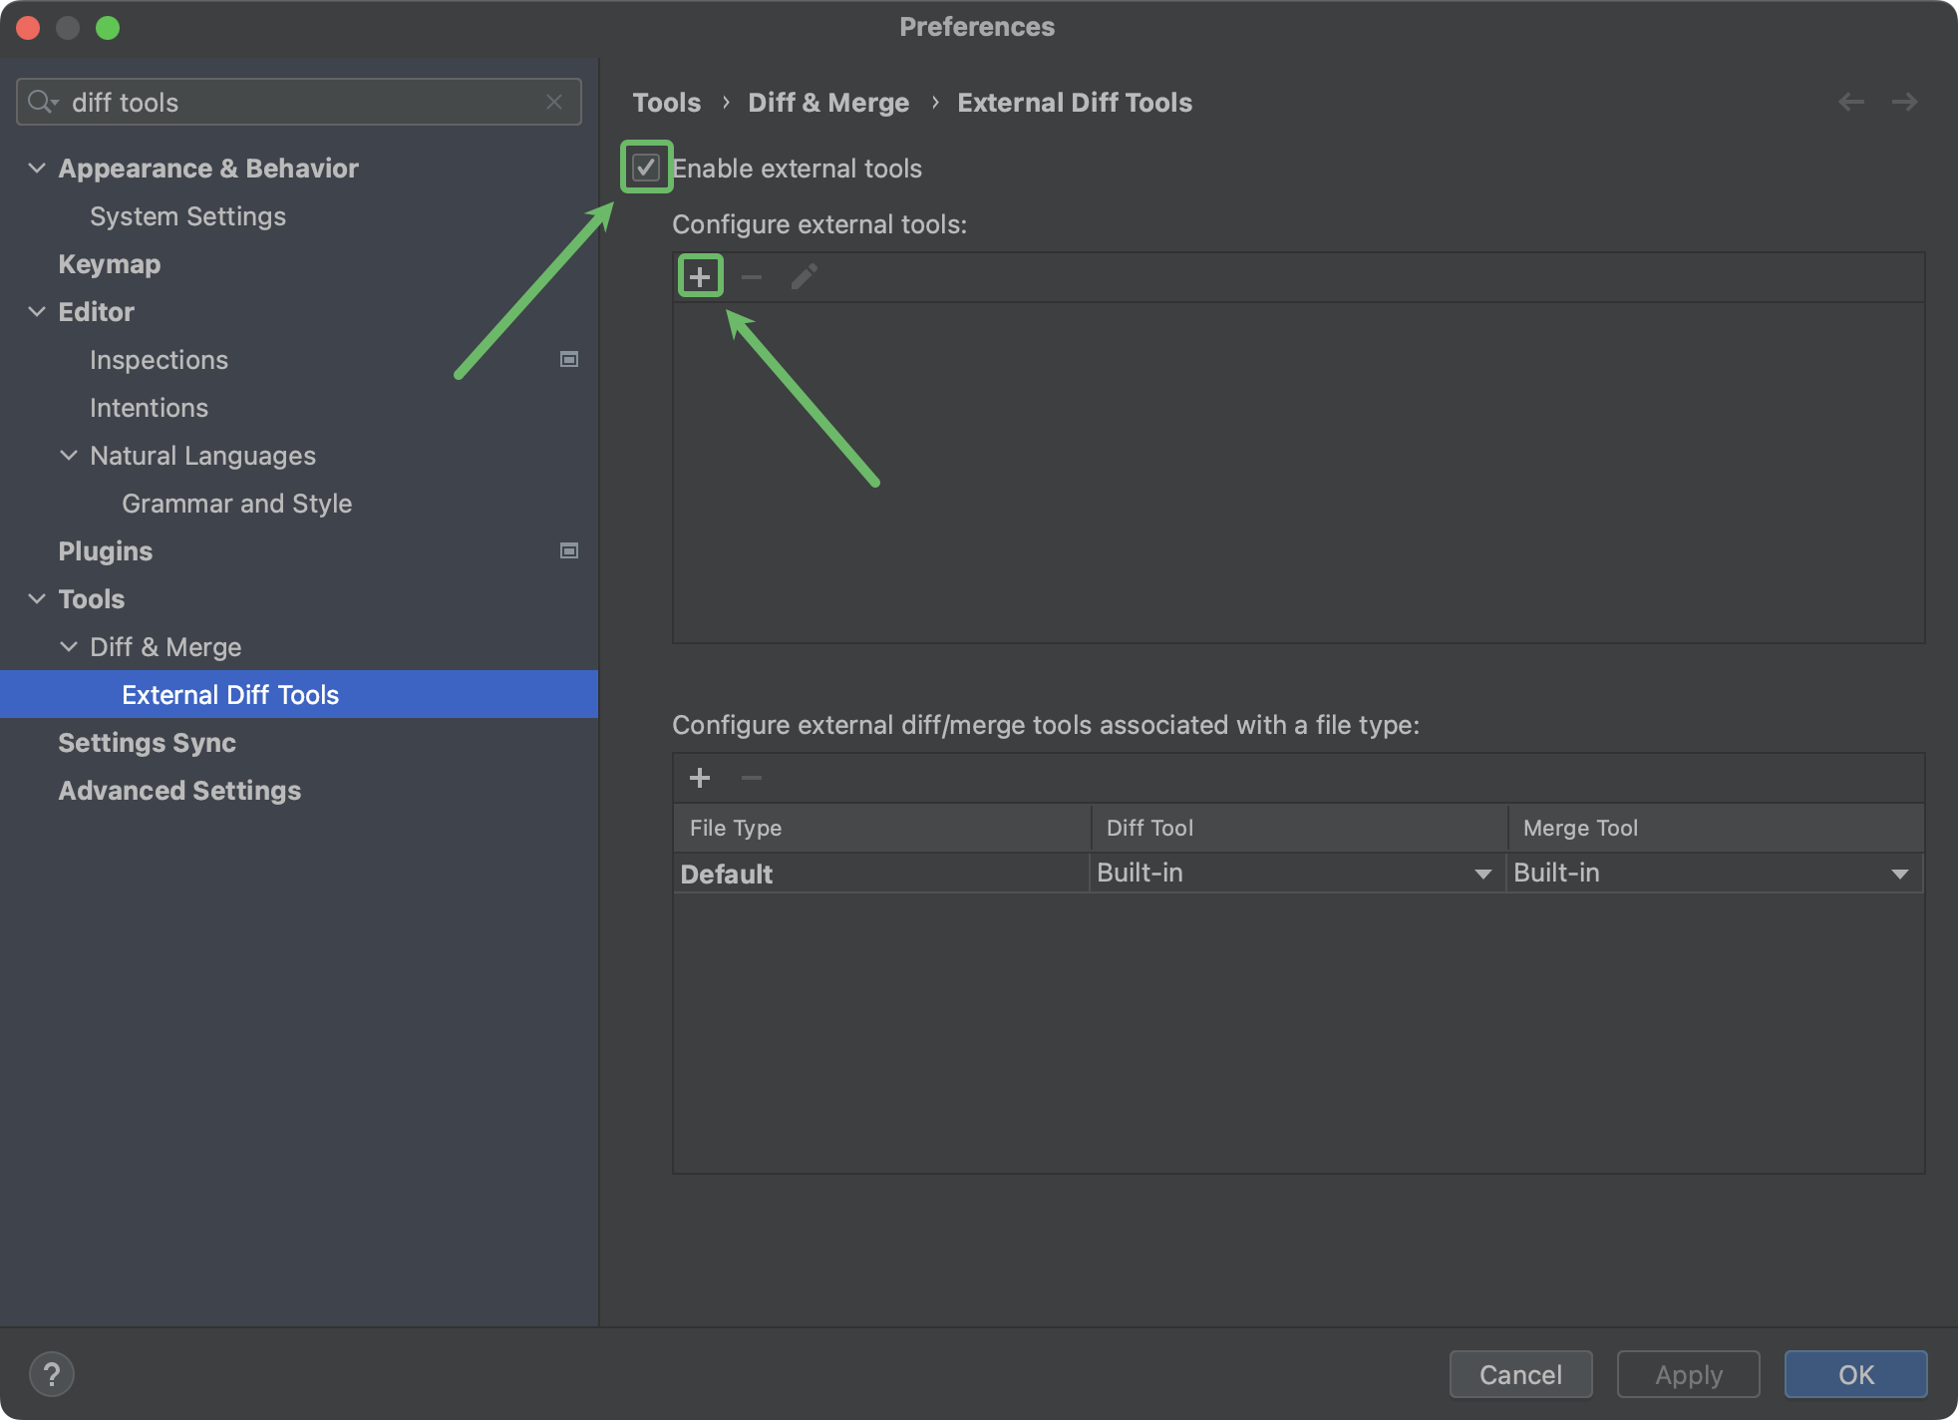Click the plus icon to add external tool
This screenshot has width=1958, height=1420.
[700, 275]
